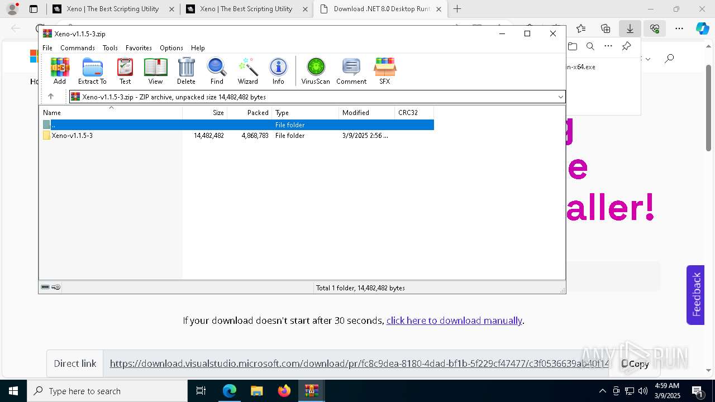The width and height of the screenshot is (715, 402).
Task: Open Task View on taskbar
Action: coord(201,391)
